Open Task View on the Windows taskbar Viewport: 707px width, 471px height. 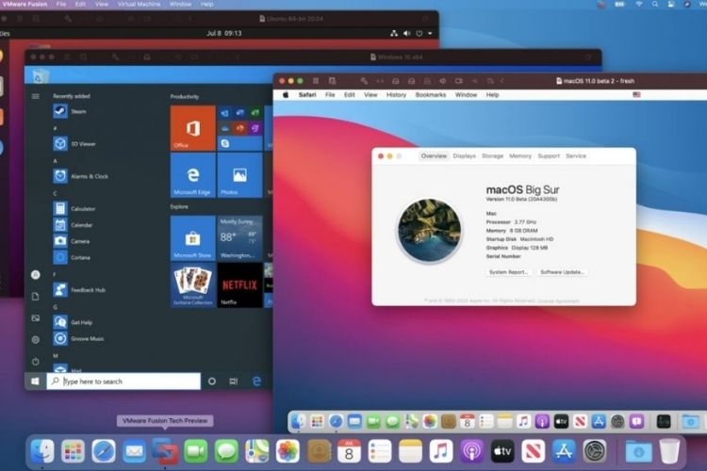233,382
